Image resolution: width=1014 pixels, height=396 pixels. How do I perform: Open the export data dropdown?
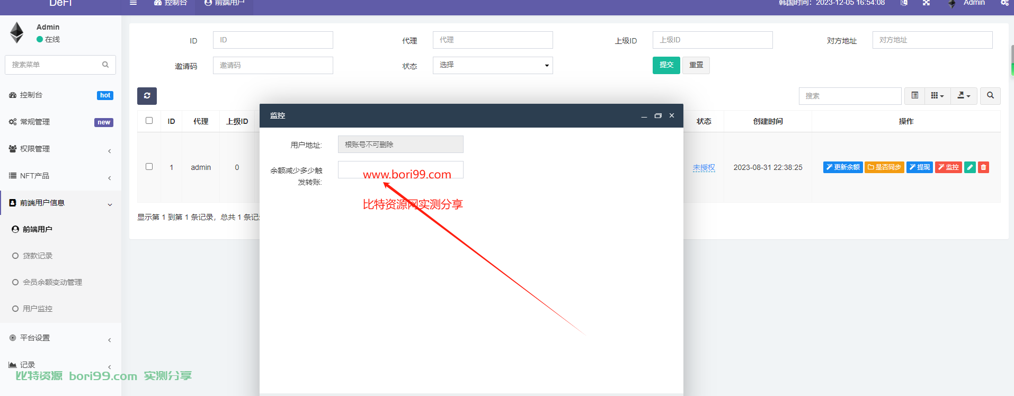point(964,95)
